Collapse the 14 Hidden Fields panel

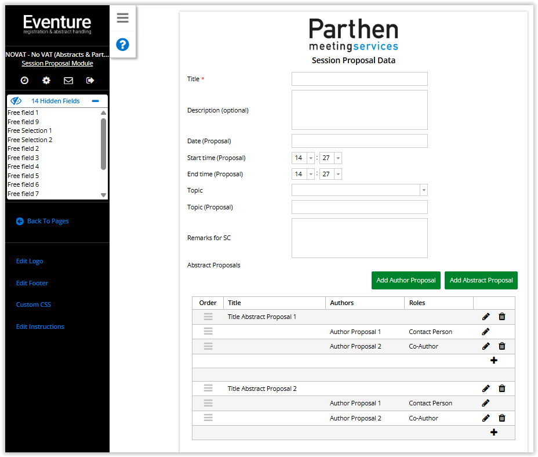pos(96,101)
